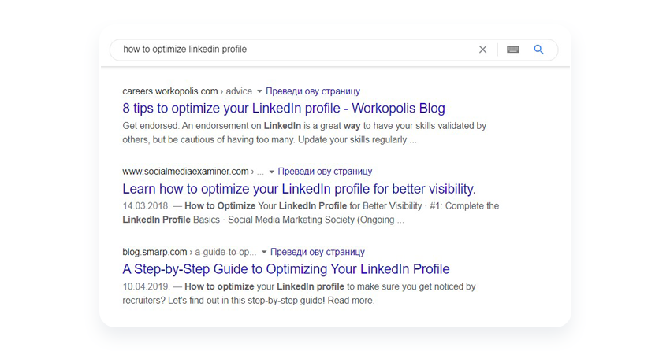Screen dimensions: 670x351
Task: Focus the search box containing 'how to optimize linkedin profile'
Action: click(295, 50)
